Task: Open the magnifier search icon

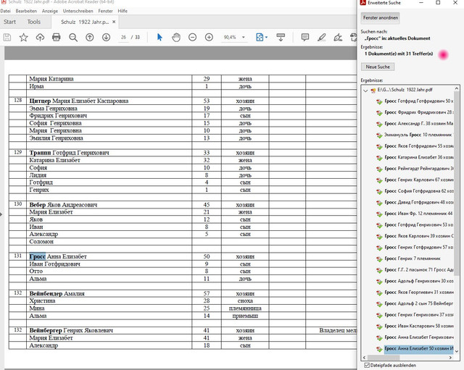Action: click(73, 37)
